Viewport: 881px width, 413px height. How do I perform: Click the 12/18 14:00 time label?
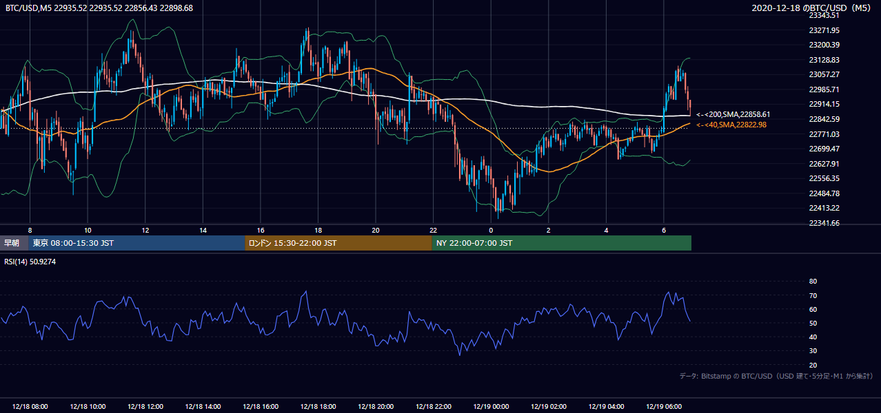point(203,407)
